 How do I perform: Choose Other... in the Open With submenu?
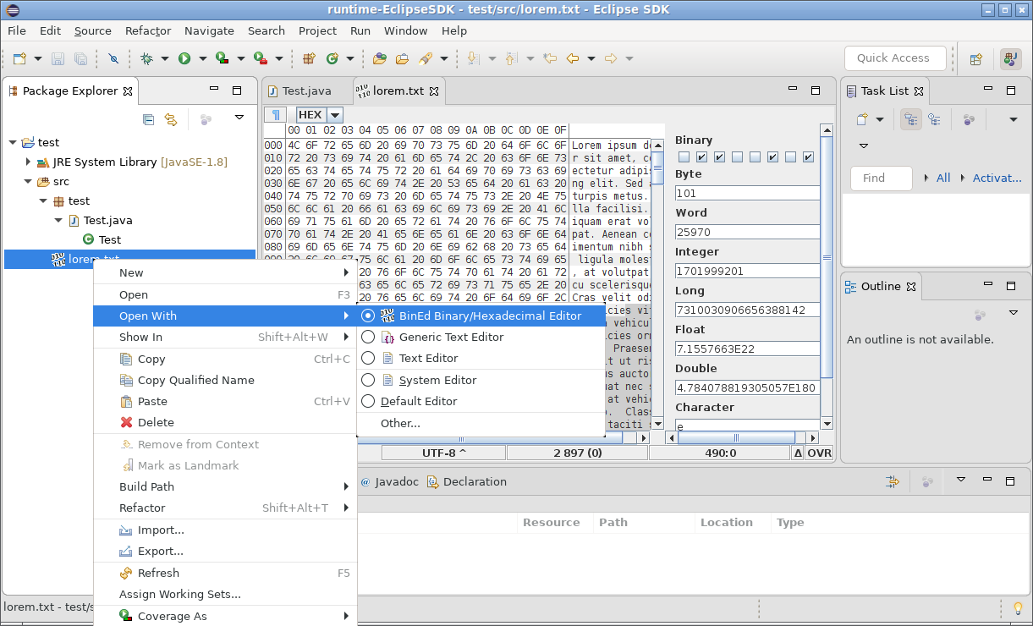(400, 423)
